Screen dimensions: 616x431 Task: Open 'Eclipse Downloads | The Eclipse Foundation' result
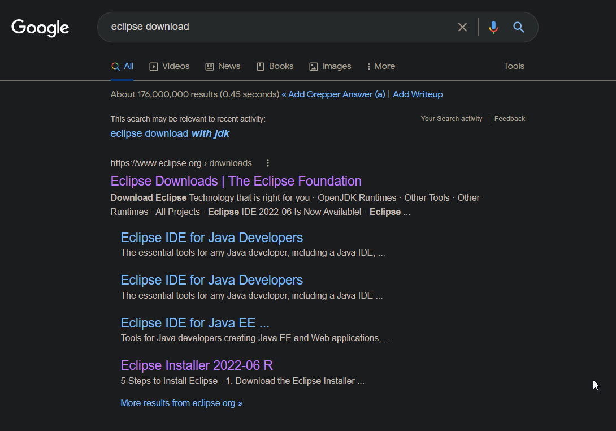click(x=236, y=181)
